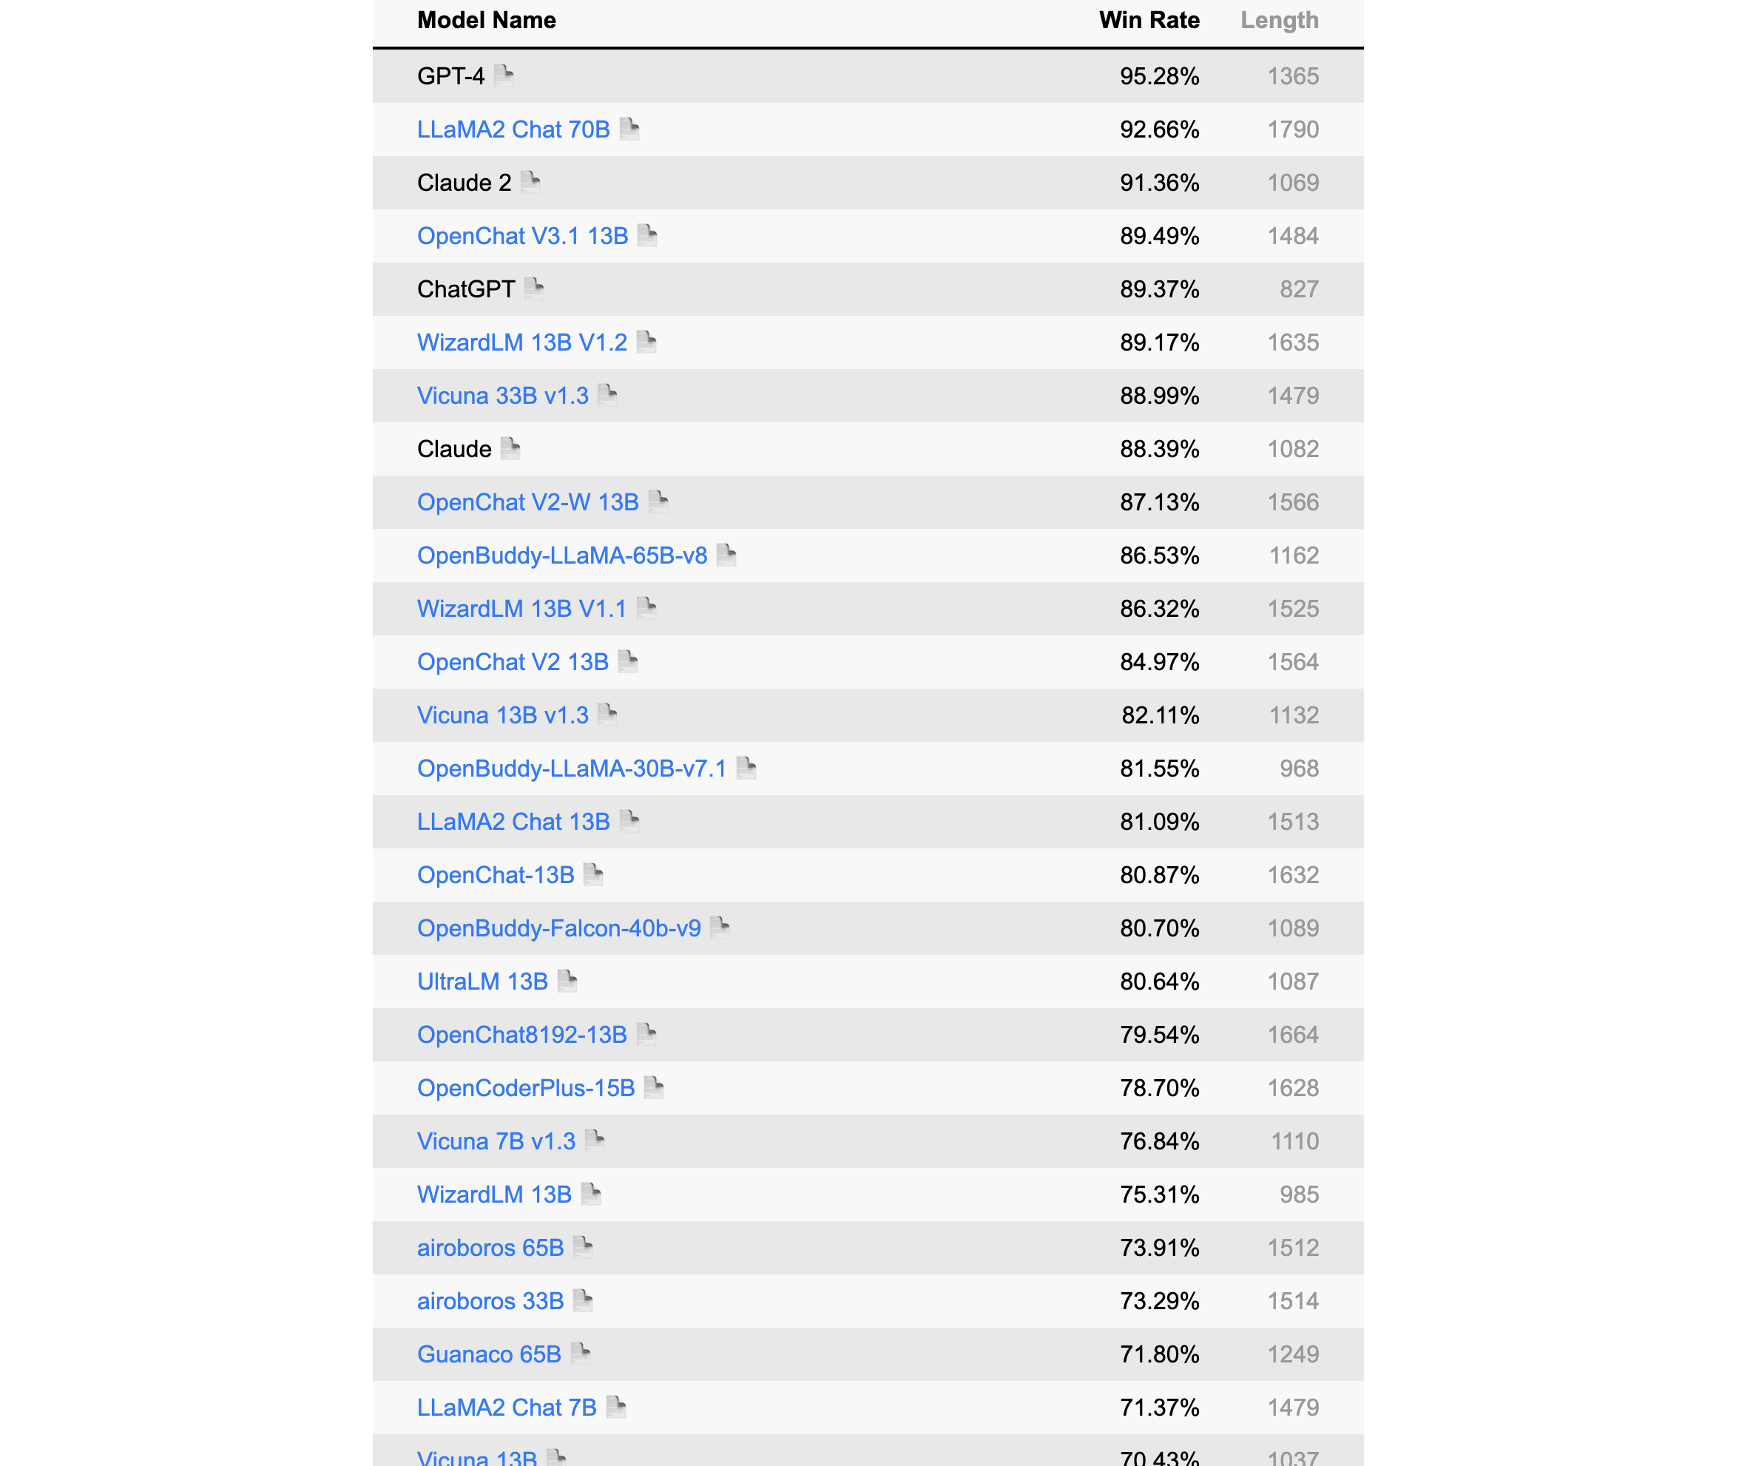Follow the WizardLM 13B V1.2 link
The width and height of the screenshot is (1753, 1466).
click(x=521, y=342)
